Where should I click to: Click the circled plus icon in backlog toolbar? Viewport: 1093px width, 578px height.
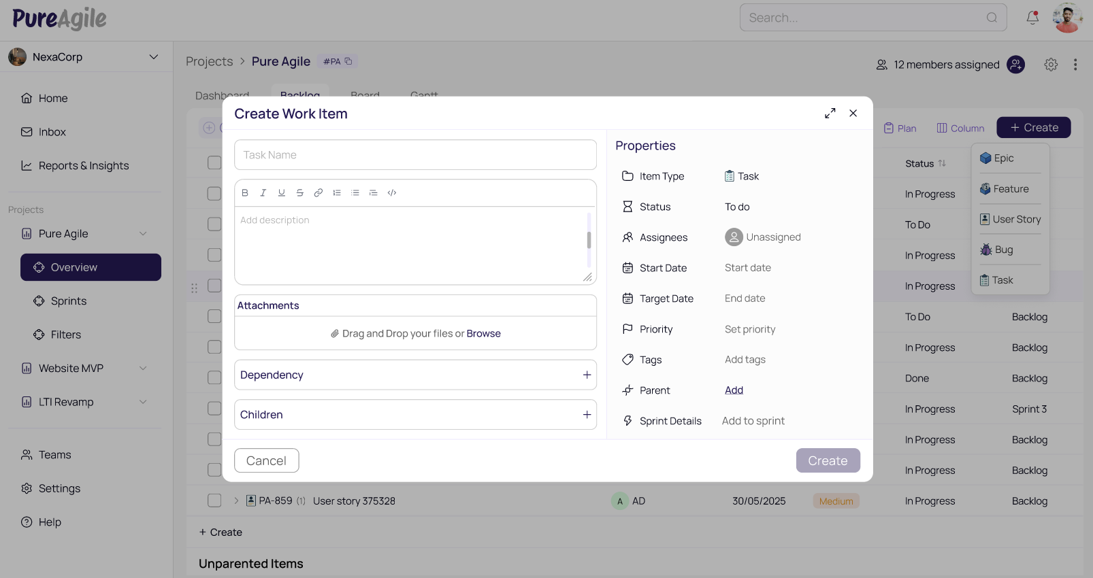[x=209, y=128]
